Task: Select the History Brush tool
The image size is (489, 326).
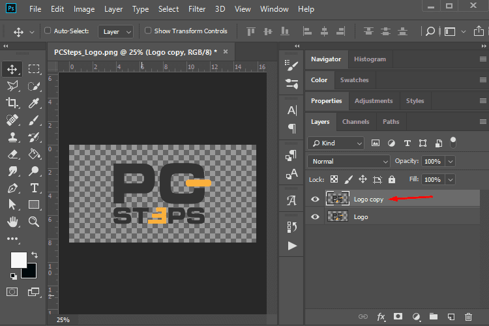Action: [34, 137]
